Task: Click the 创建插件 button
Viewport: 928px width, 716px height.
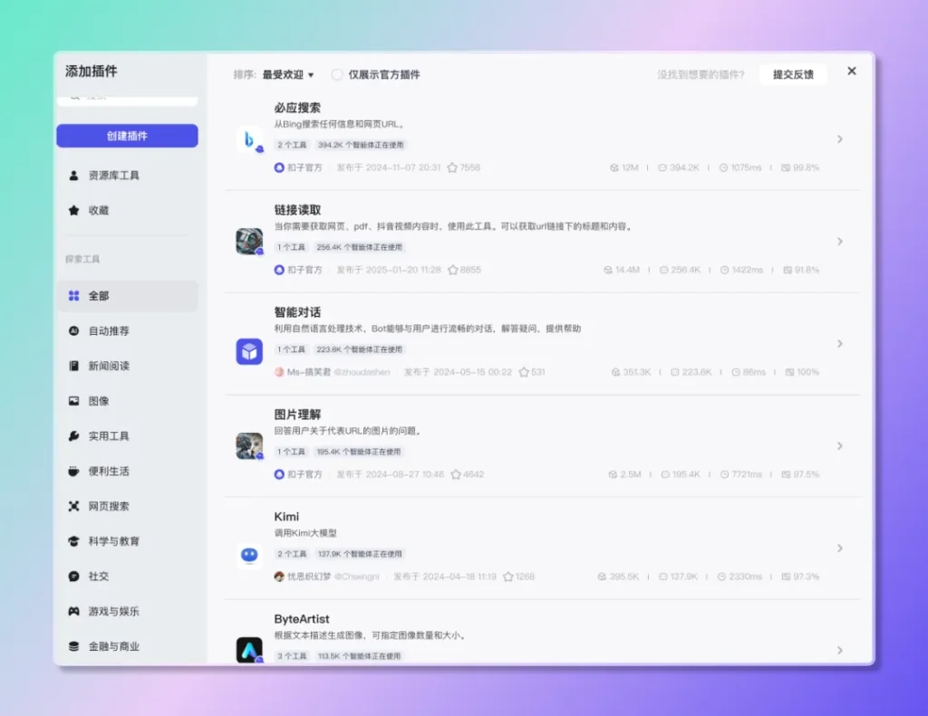Action: coord(127,136)
